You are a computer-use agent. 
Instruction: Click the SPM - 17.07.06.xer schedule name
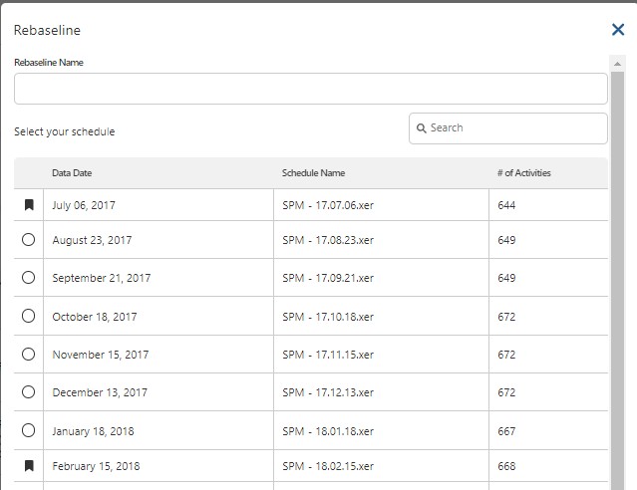tap(328, 205)
